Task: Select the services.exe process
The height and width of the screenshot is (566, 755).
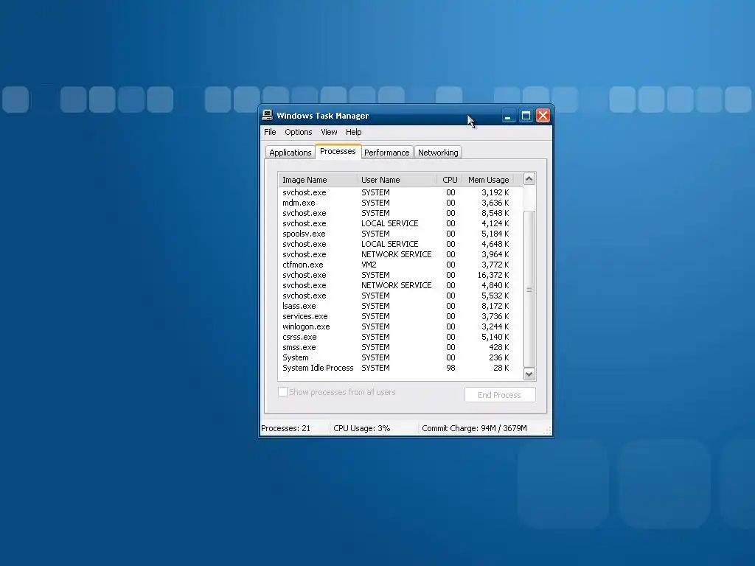Action: coord(400,316)
